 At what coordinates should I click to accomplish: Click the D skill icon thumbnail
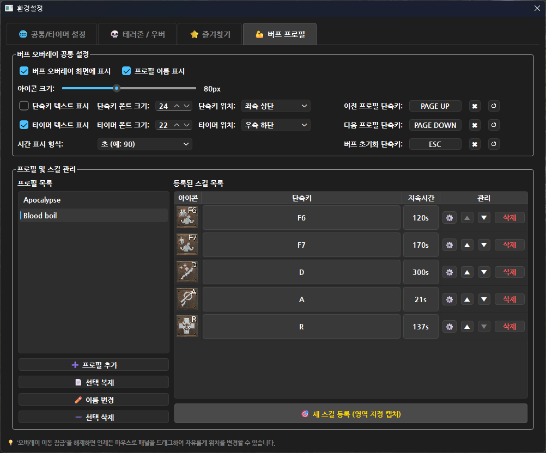point(187,271)
